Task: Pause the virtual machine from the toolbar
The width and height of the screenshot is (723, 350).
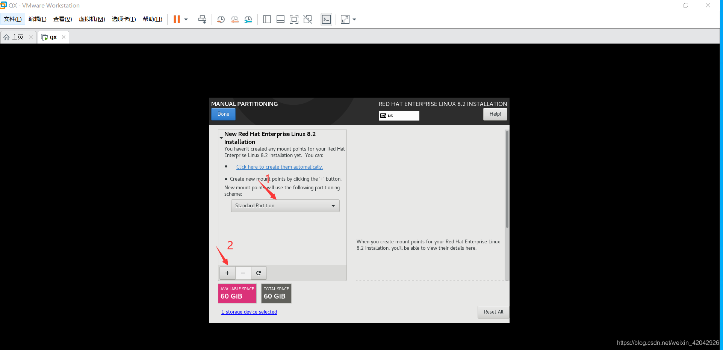Action: click(x=177, y=20)
